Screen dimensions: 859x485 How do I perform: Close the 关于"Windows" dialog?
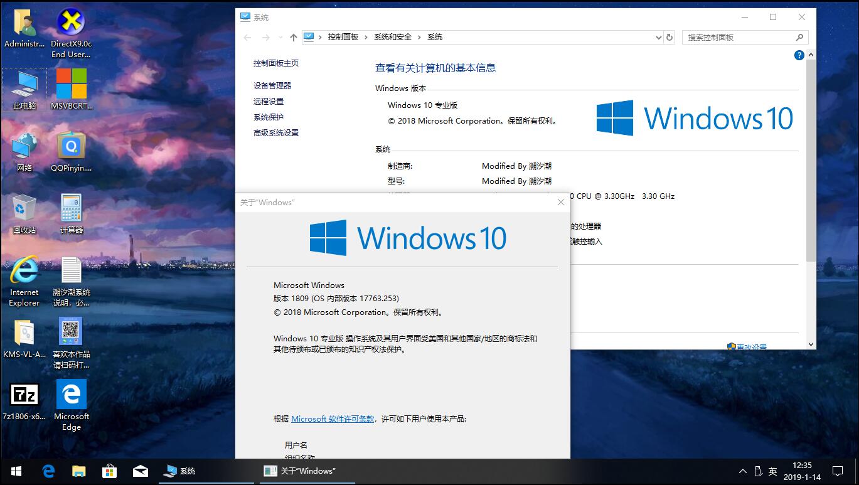click(561, 202)
